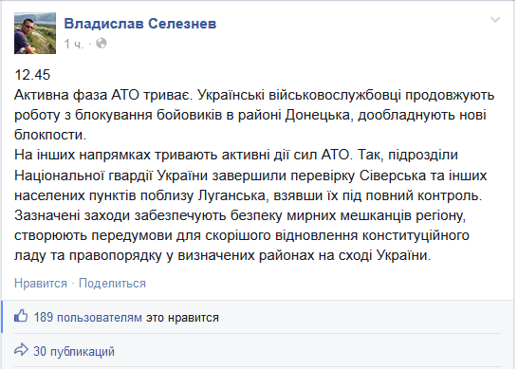Click the 'это нравится' text in likes row

(183, 318)
